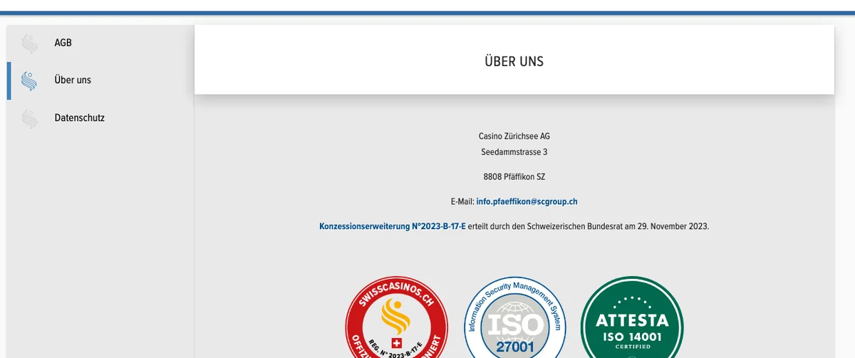Open the AGB sidebar item
This screenshot has height=358, width=855.
100,43
